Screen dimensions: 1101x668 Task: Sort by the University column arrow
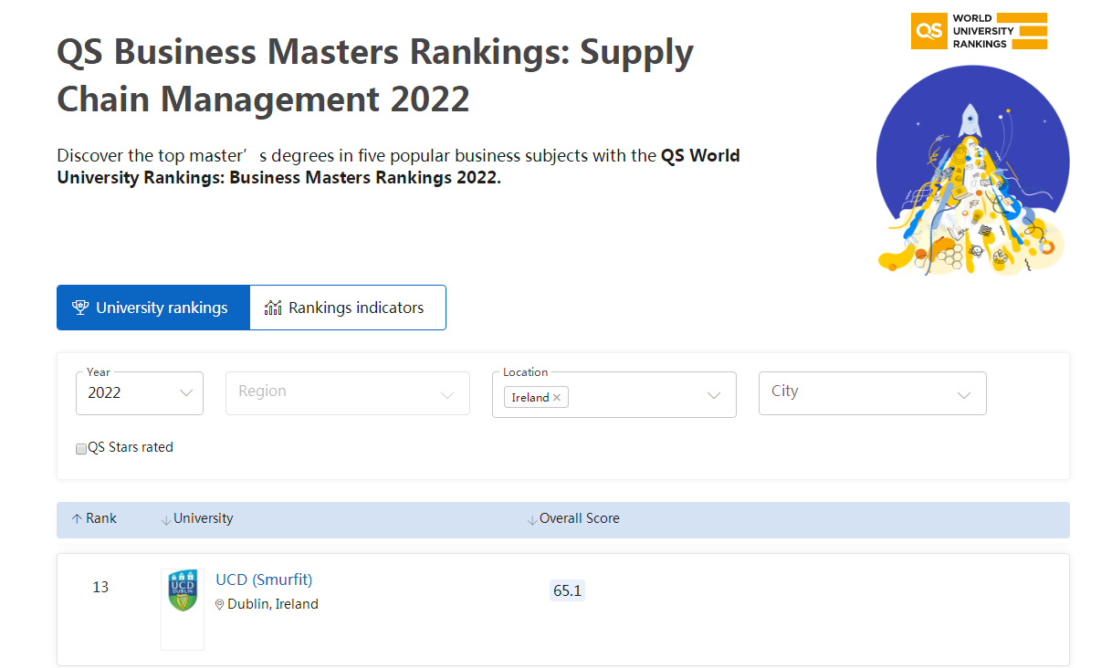(x=165, y=519)
